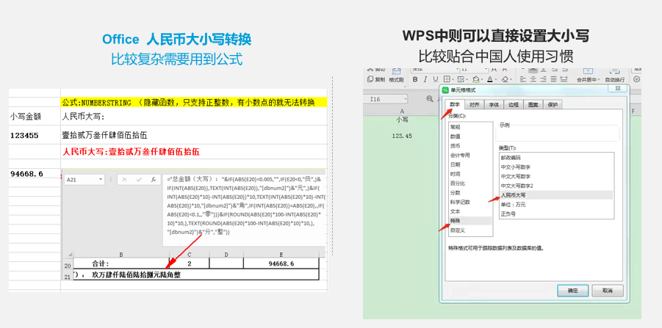Select 数值 in category list
Image resolution: width=662 pixels, height=328 pixels.
(470, 136)
